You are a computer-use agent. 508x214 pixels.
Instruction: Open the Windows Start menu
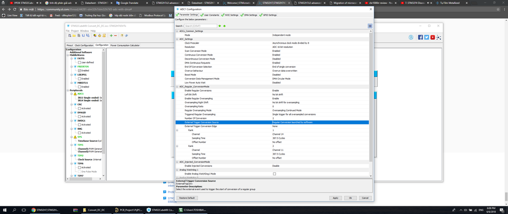coord(5,210)
